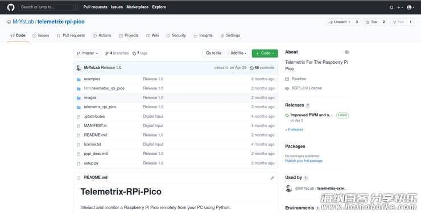Open the master branch dropdown
This screenshot has height=213, width=421.
pos(87,54)
